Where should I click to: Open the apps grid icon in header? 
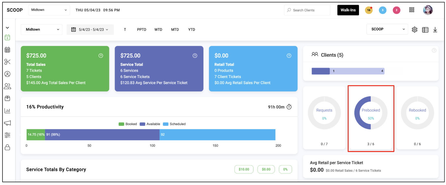point(412,10)
